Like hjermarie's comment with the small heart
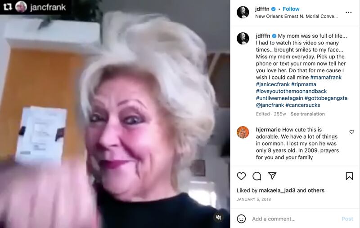Screen dimensions: 360x228 click(351, 132)
